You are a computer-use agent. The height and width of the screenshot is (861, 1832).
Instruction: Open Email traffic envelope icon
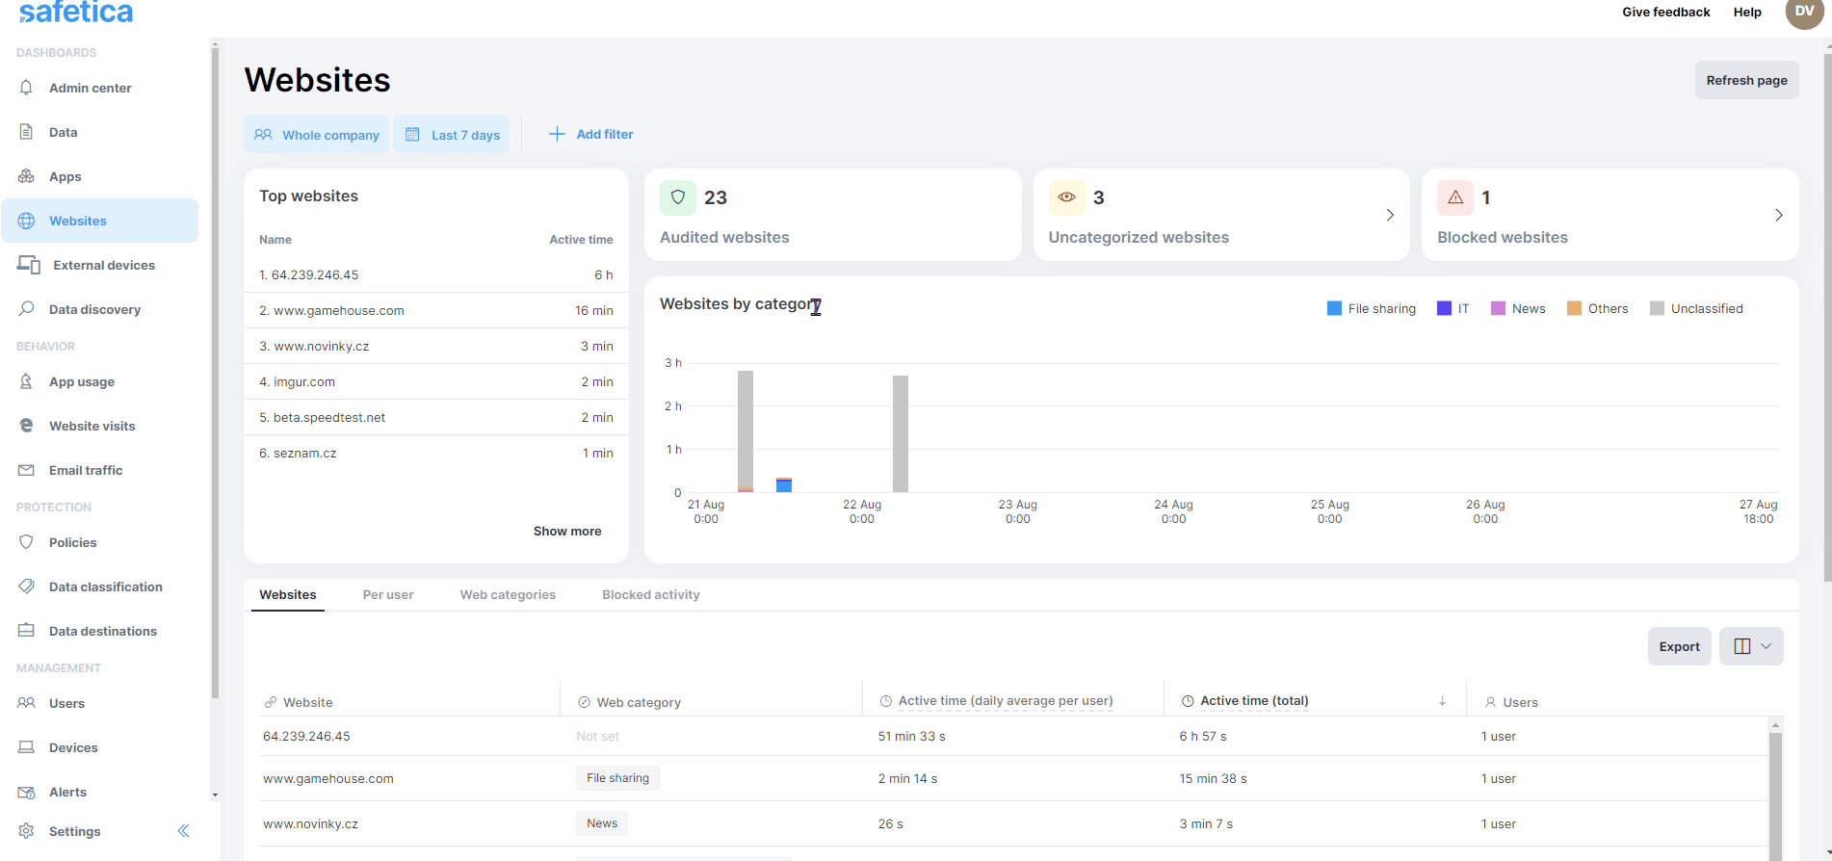[x=26, y=470]
